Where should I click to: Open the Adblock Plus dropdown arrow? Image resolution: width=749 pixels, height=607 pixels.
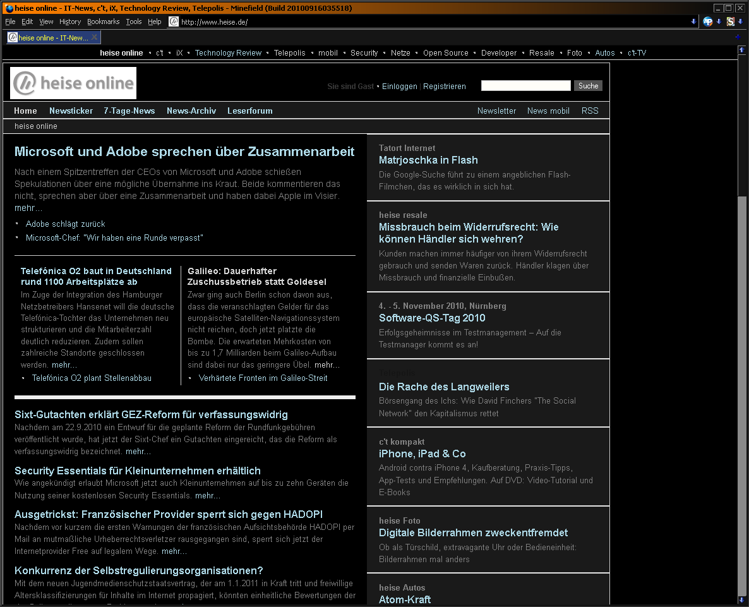pyautogui.click(x=719, y=21)
